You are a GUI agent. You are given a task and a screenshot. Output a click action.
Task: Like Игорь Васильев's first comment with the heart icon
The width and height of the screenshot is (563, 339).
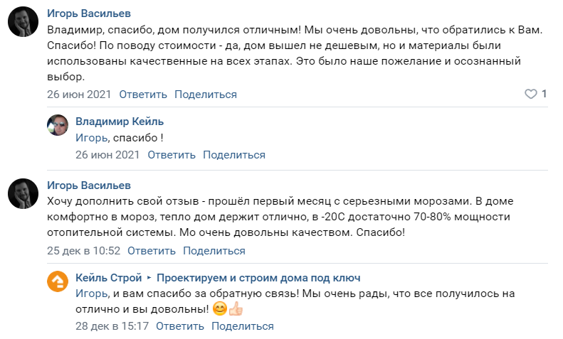tap(531, 94)
